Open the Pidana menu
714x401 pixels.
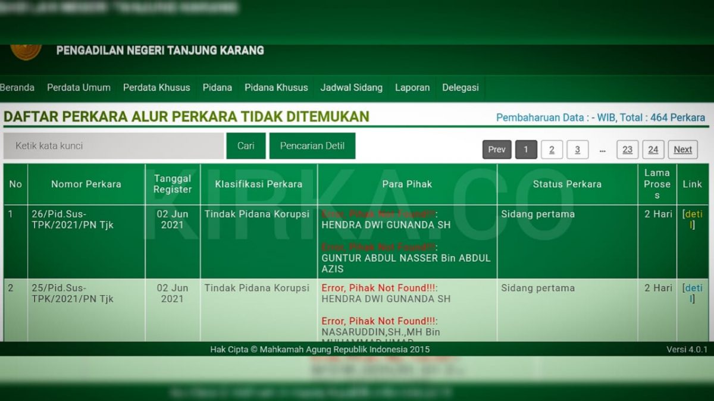coord(217,87)
